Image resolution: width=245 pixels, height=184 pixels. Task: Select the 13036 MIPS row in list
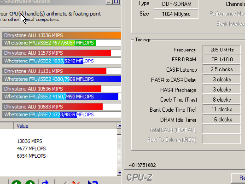point(30,141)
